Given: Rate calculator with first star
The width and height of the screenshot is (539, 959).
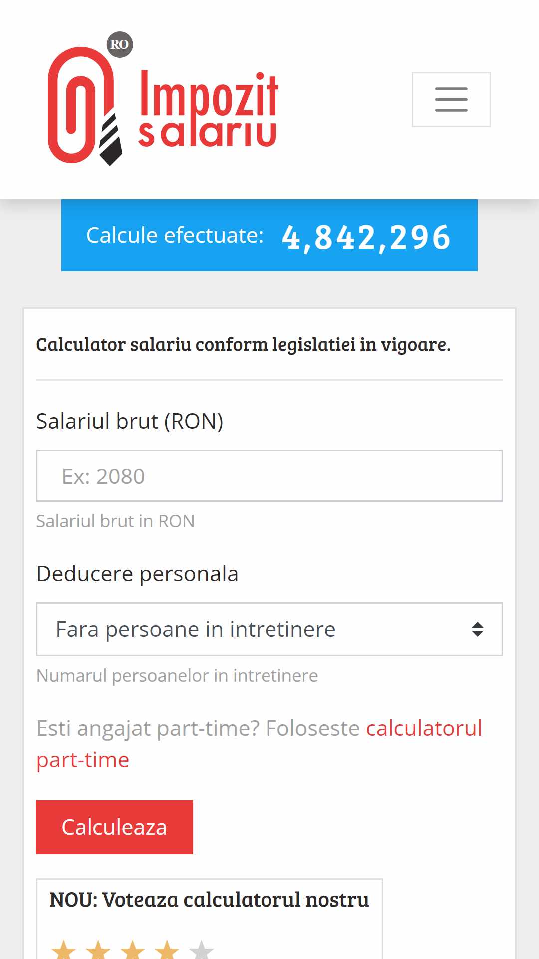Looking at the screenshot, I should 64,950.
